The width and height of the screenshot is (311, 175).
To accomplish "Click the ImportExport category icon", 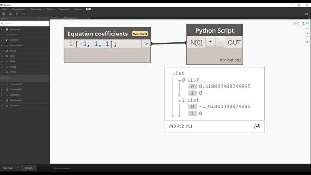I will (7, 45).
